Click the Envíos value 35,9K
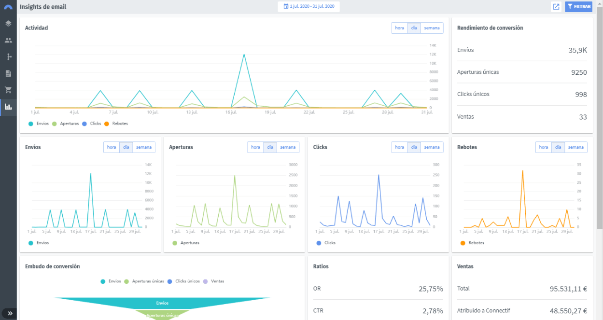Screen dimensions: 603x320 point(577,50)
